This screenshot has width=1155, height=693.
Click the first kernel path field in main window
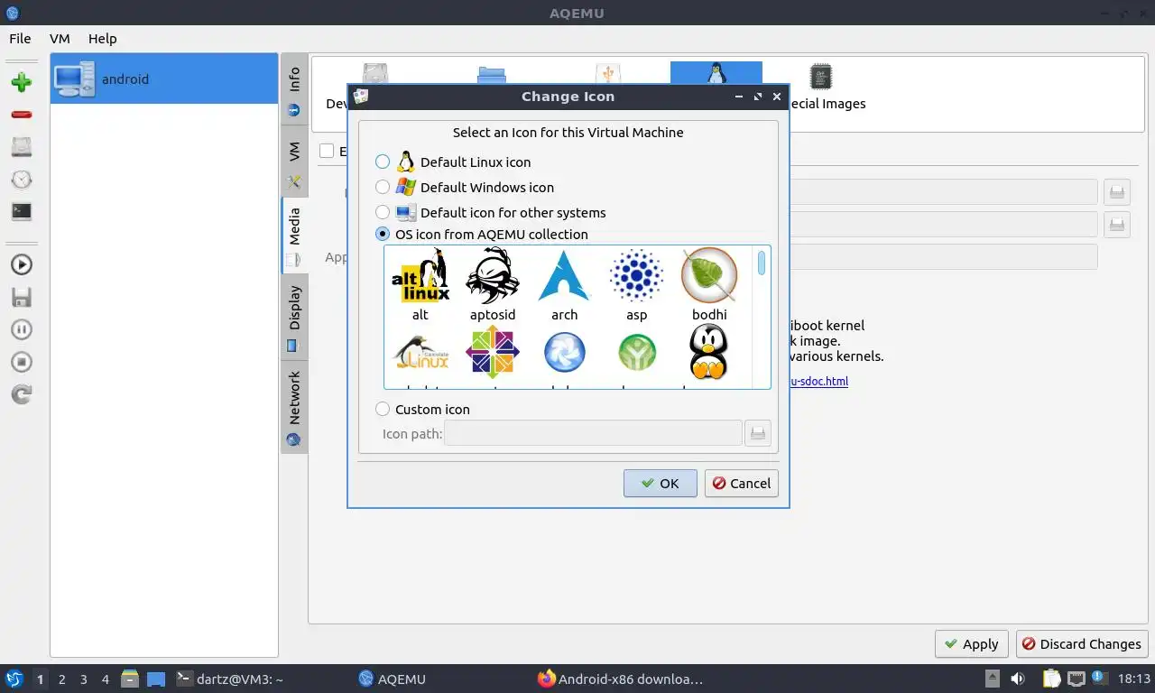click(x=943, y=191)
